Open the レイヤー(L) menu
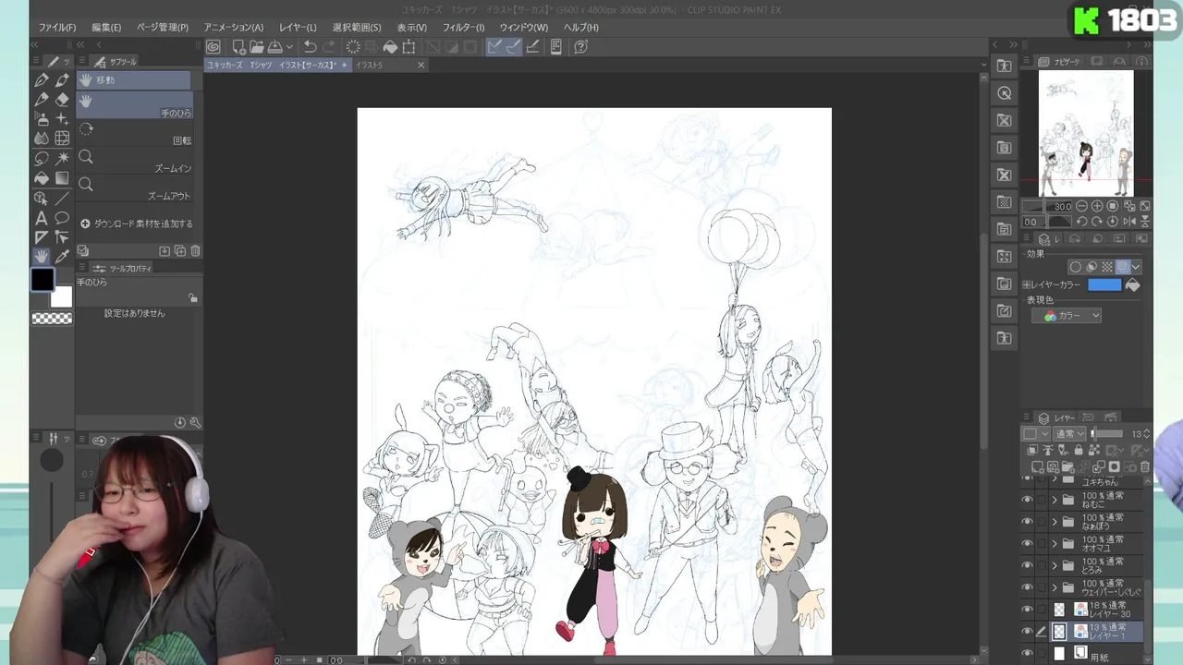This screenshot has height=665, width=1183. (x=298, y=28)
